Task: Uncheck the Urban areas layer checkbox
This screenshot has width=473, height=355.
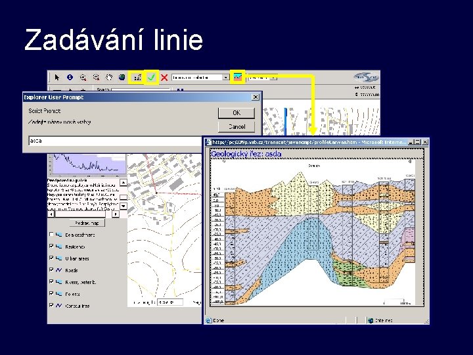Action: (51, 258)
